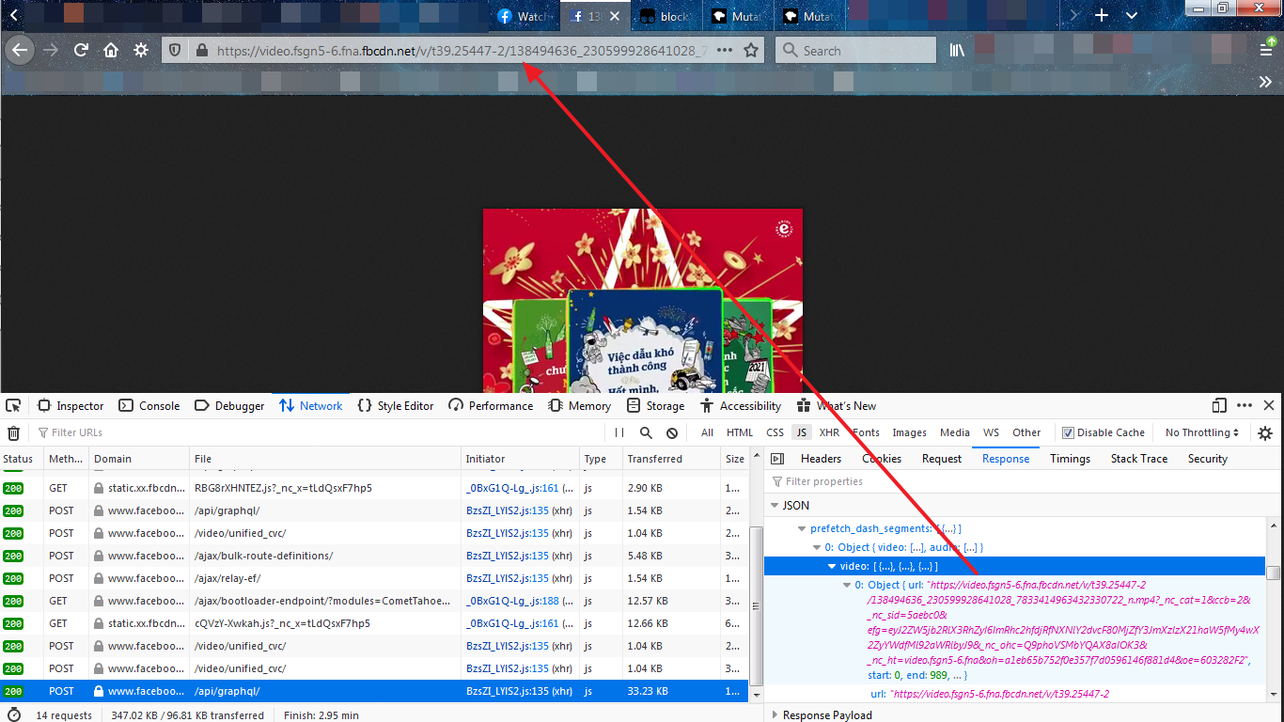
Task: Open the Firefox hamburger menu
Action: tap(1267, 50)
